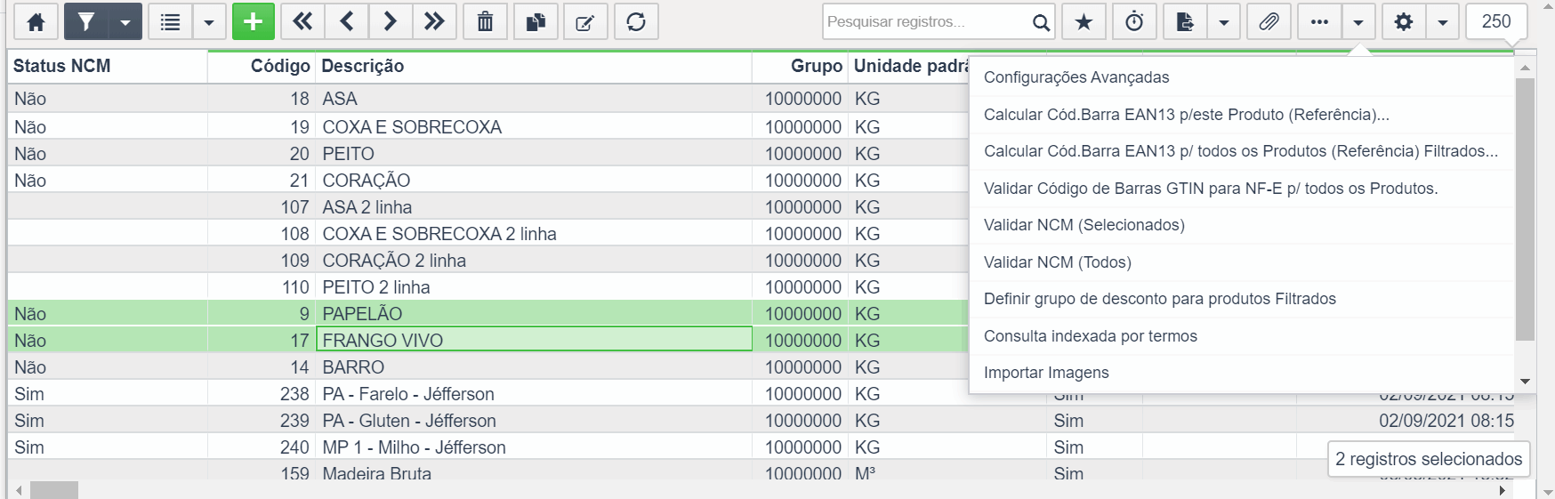Go to last record with double-right arrows

pos(434,22)
